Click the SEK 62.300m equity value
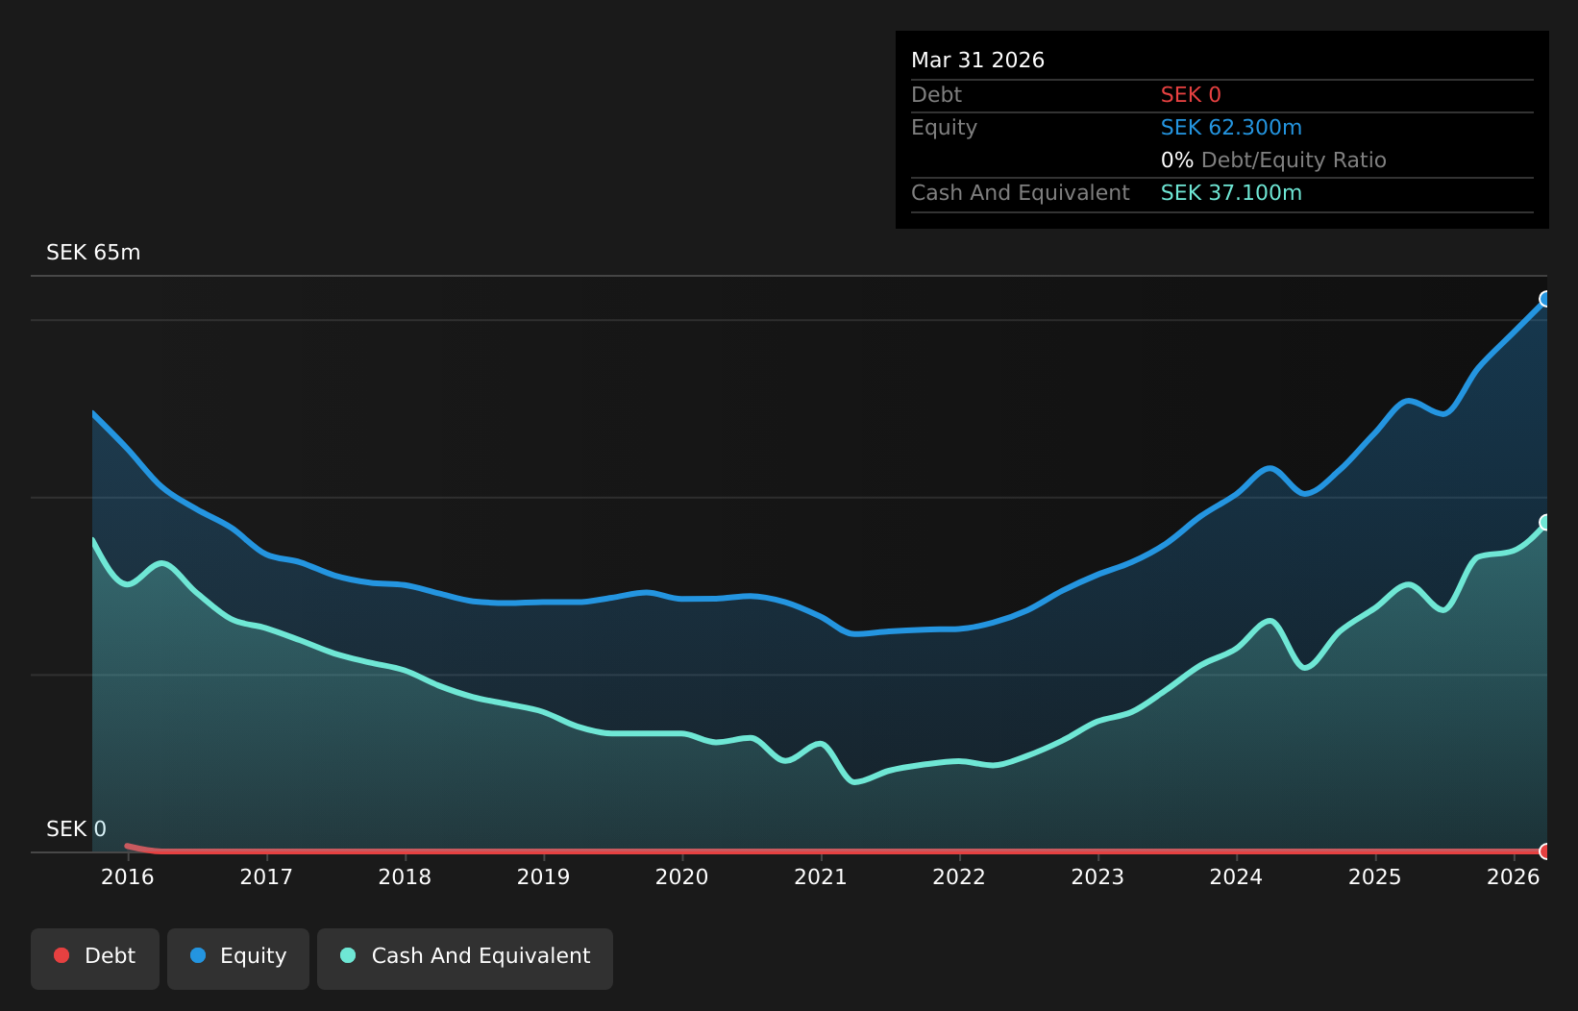The height and width of the screenshot is (1011, 1578). coord(1231,128)
